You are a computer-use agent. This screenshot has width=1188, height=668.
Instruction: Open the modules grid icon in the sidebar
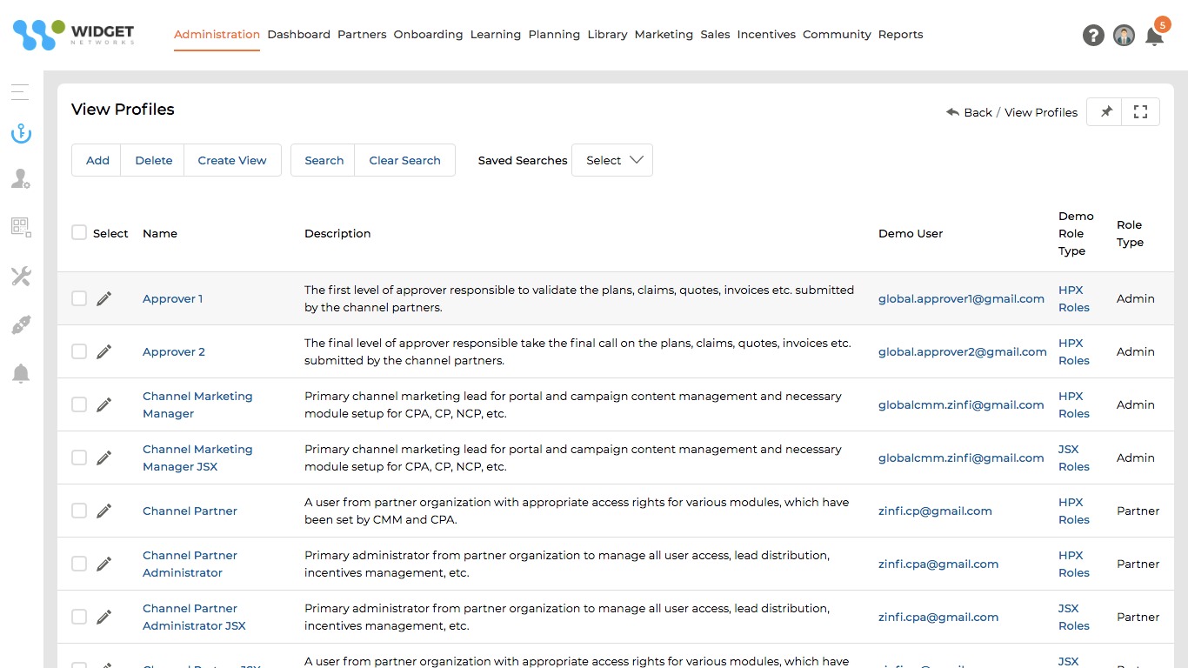click(x=20, y=227)
